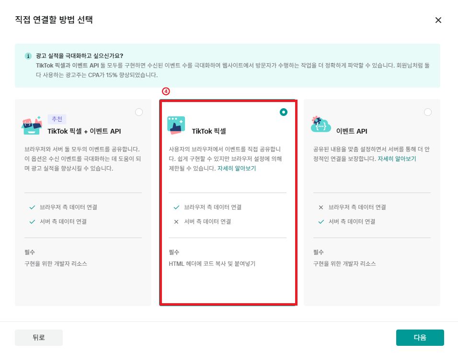Select the TikTok 픽셀 + 이벤트 API radio button
Viewport: 458px width, 353px height.
pos(139,112)
